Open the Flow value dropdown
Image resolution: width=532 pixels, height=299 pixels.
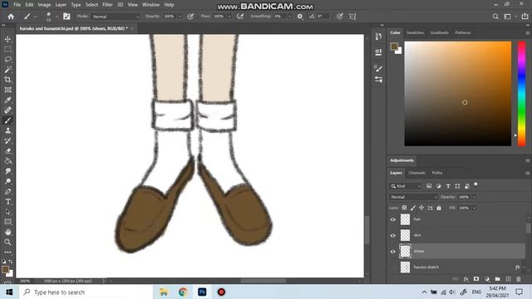click(x=229, y=17)
